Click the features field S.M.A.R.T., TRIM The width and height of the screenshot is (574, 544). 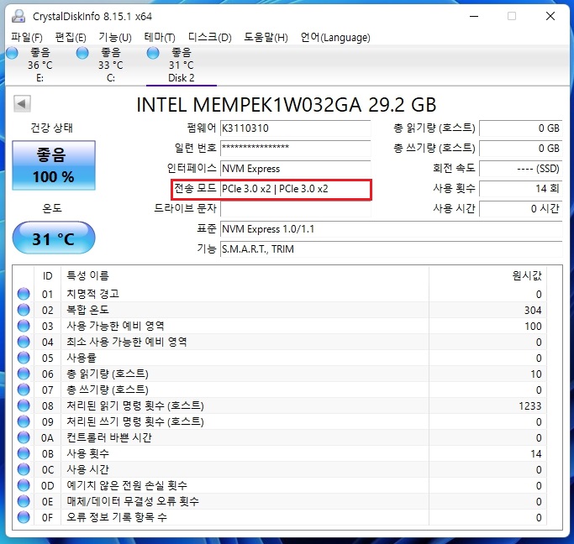(392, 249)
